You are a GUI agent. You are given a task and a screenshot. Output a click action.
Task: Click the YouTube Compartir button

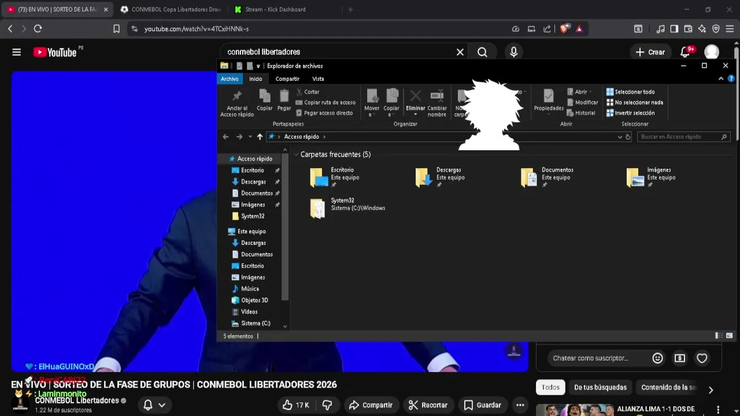point(371,405)
